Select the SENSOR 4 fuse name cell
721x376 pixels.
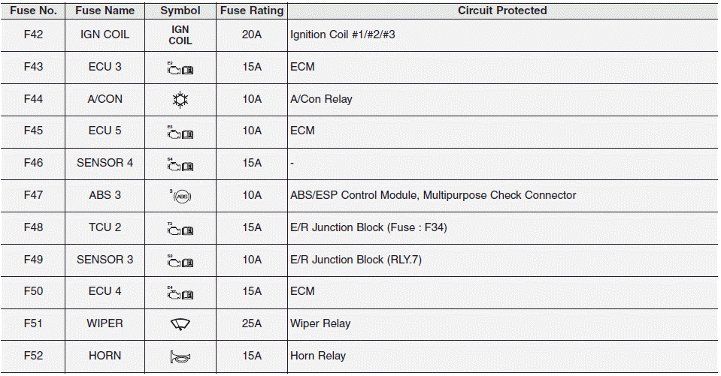coord(105,163)
